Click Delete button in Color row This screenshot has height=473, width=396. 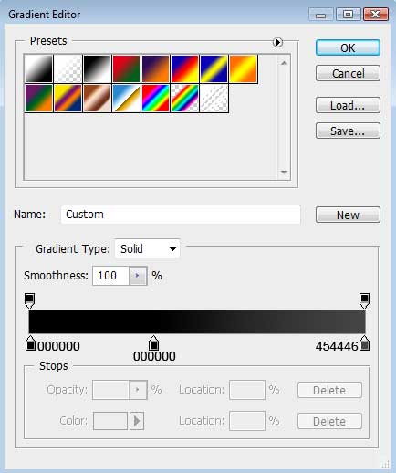pos(329,421)
